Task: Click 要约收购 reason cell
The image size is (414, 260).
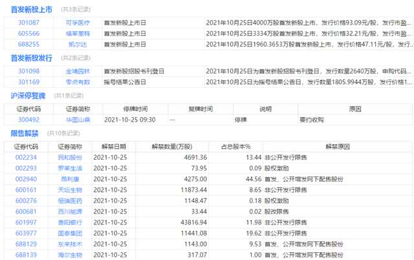Action: [312, 120]
